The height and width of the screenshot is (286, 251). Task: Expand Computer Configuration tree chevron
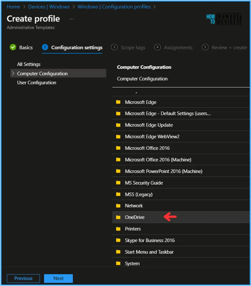tap(13, 73)
